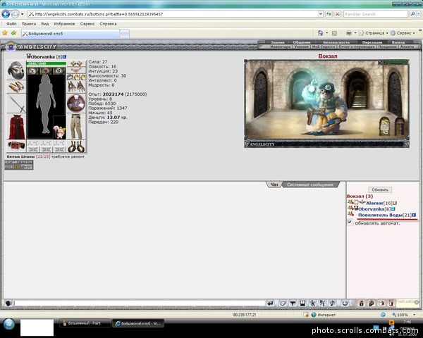
Task: Click the necklace equipment slot
Action: [76, 70]
